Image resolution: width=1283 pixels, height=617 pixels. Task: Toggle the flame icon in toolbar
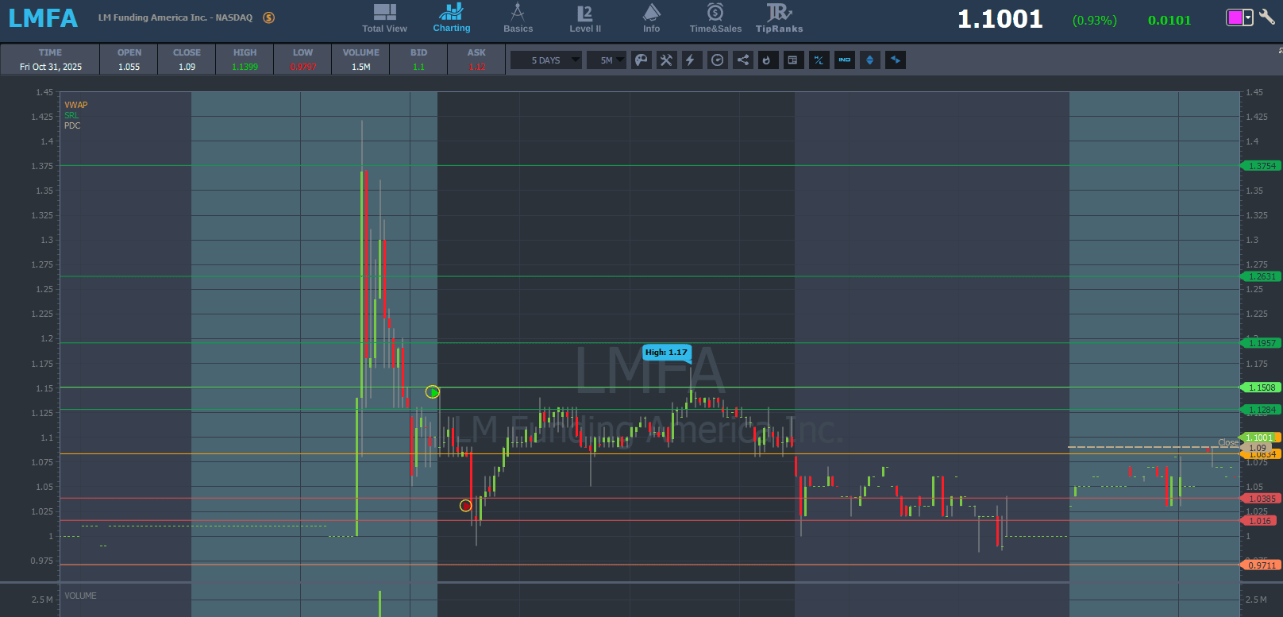click(768, 60)
